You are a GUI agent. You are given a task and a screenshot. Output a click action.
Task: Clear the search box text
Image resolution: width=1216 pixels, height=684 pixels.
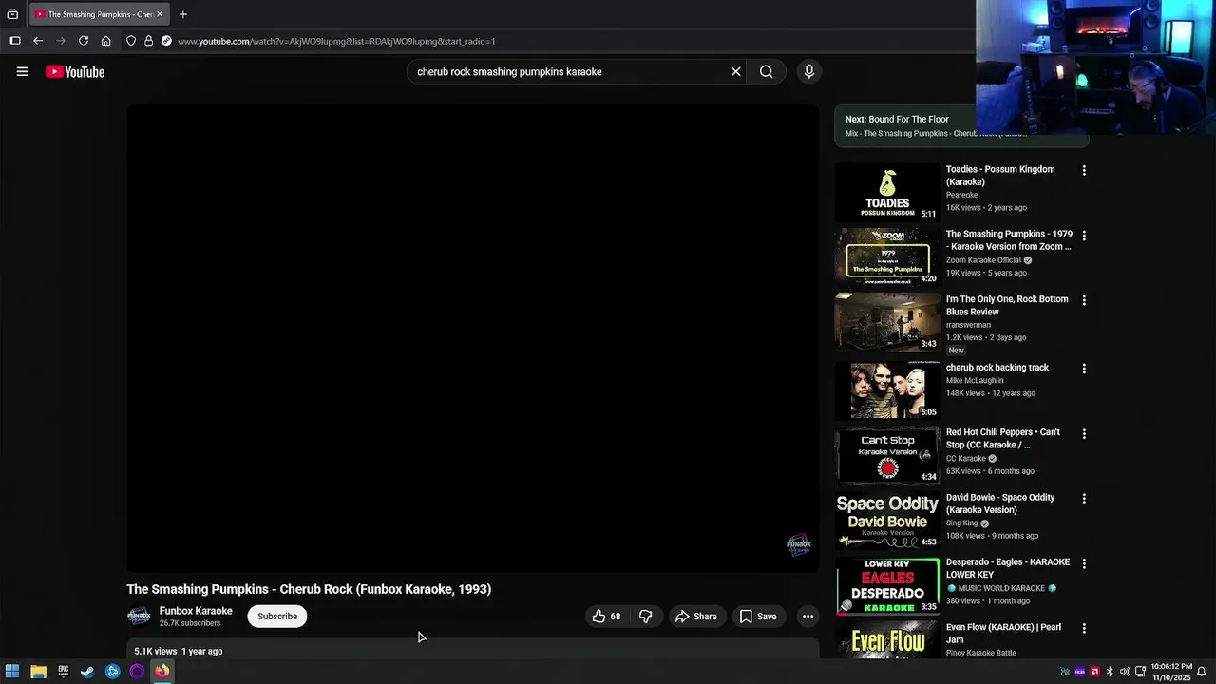click(735, 71)
